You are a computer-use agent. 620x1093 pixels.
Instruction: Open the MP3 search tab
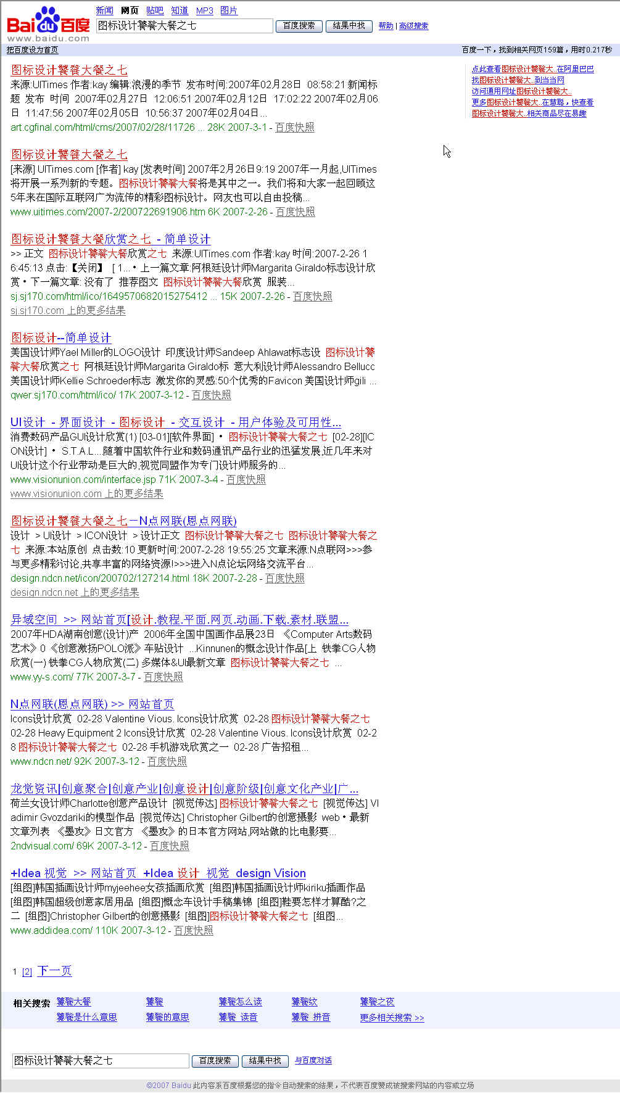204,10
